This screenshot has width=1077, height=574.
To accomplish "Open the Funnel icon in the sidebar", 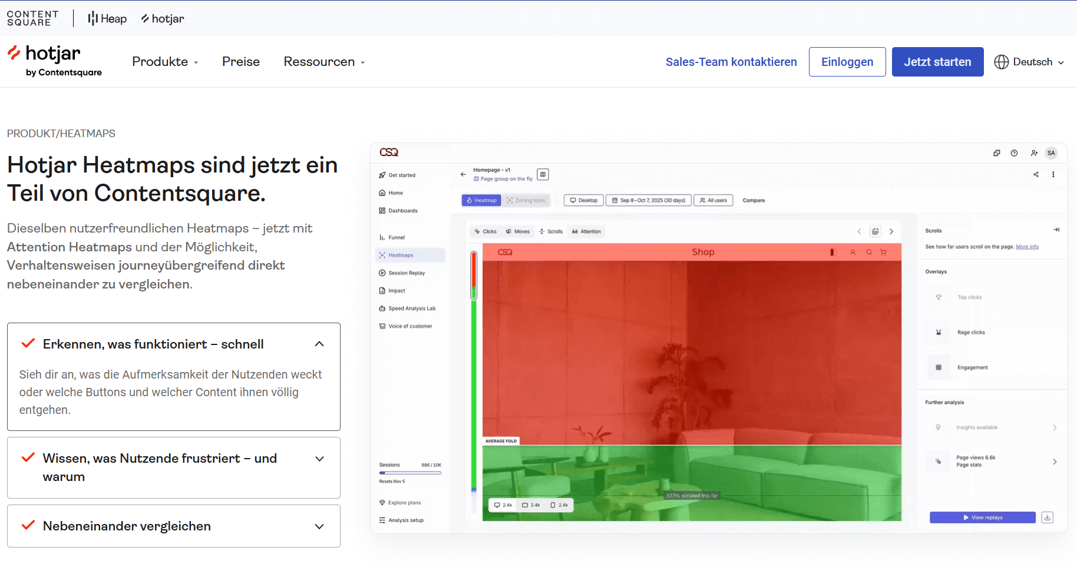I will click(382, 237).
